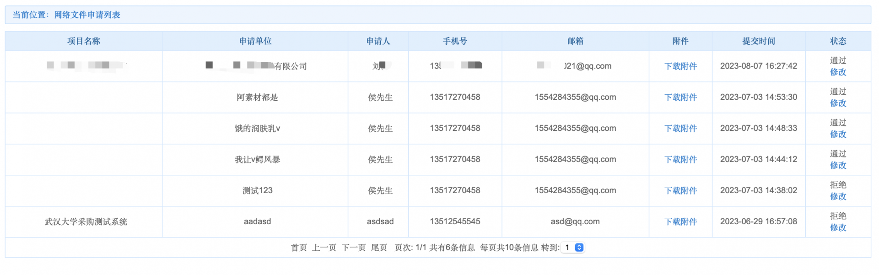879x275 pixels.
Task: Download attachment for 阿素材都是 row
Action: [x=680, y=97]
